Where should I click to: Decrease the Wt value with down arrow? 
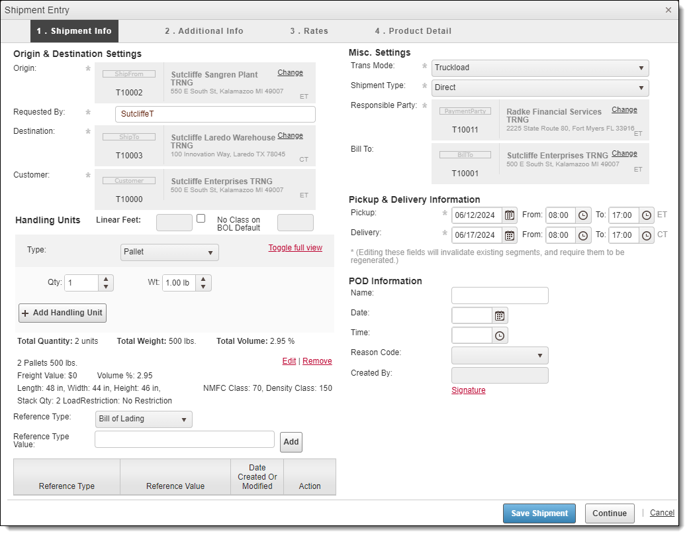204,287
